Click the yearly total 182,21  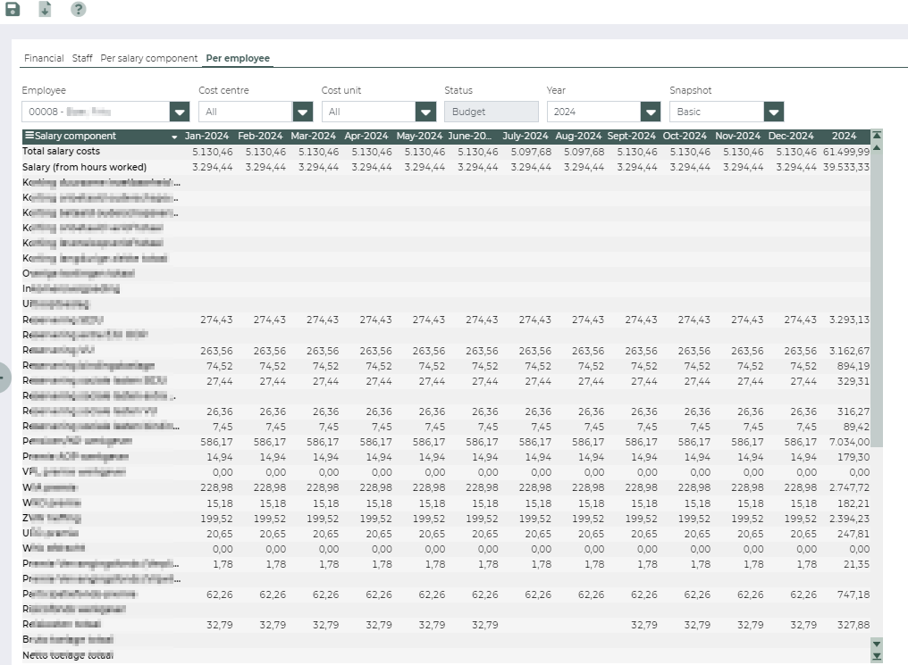pos(853,503)
